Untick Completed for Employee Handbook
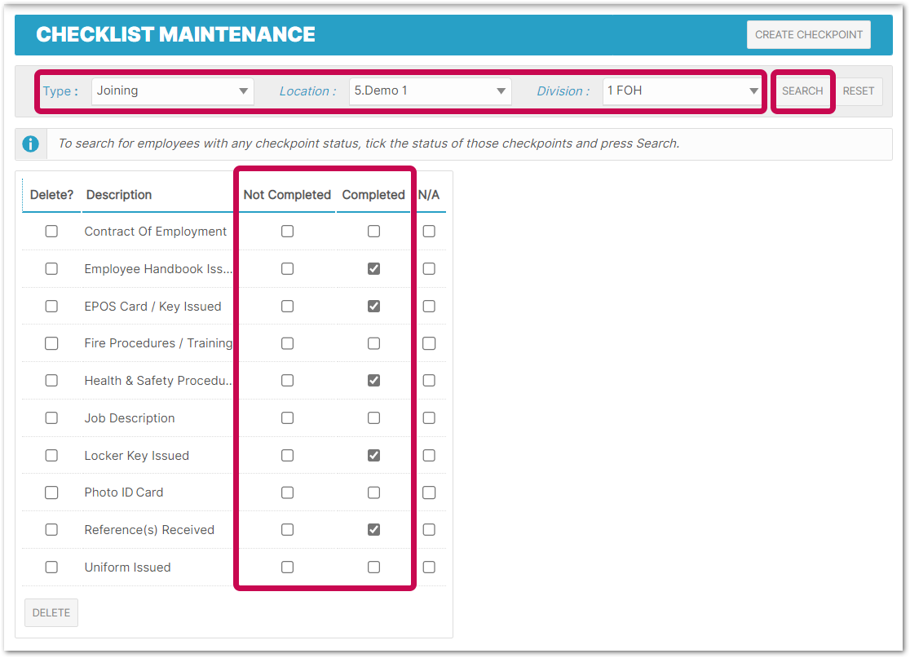This screenshot has width=910, height=658. click(x=373, y=268)
